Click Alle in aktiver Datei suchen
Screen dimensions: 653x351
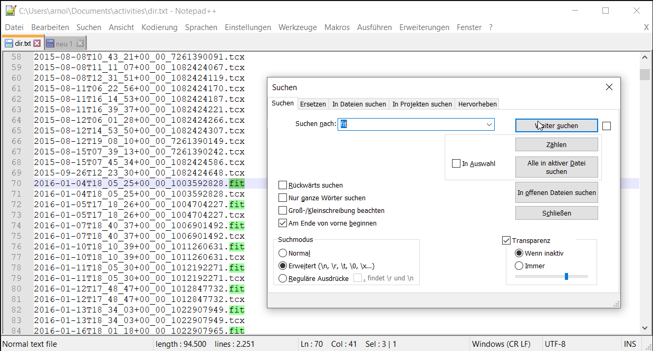click(556, 168)
